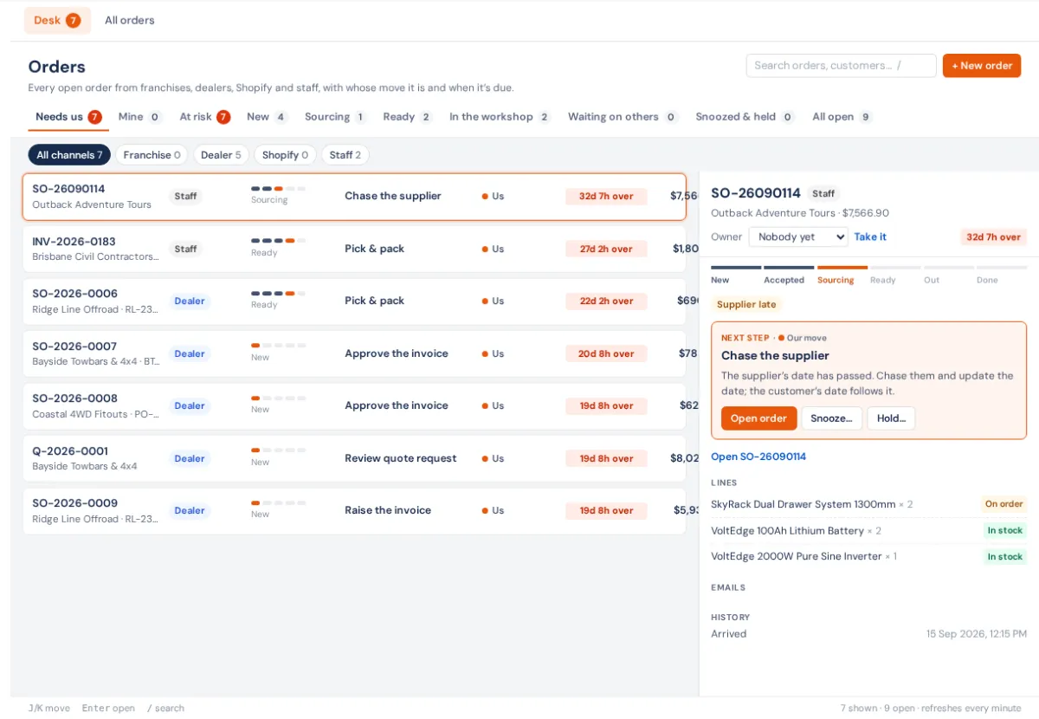Click Pick & pack on INV-2026-0183 row
Screen dimensions: 1039x719
coord(374,249)
